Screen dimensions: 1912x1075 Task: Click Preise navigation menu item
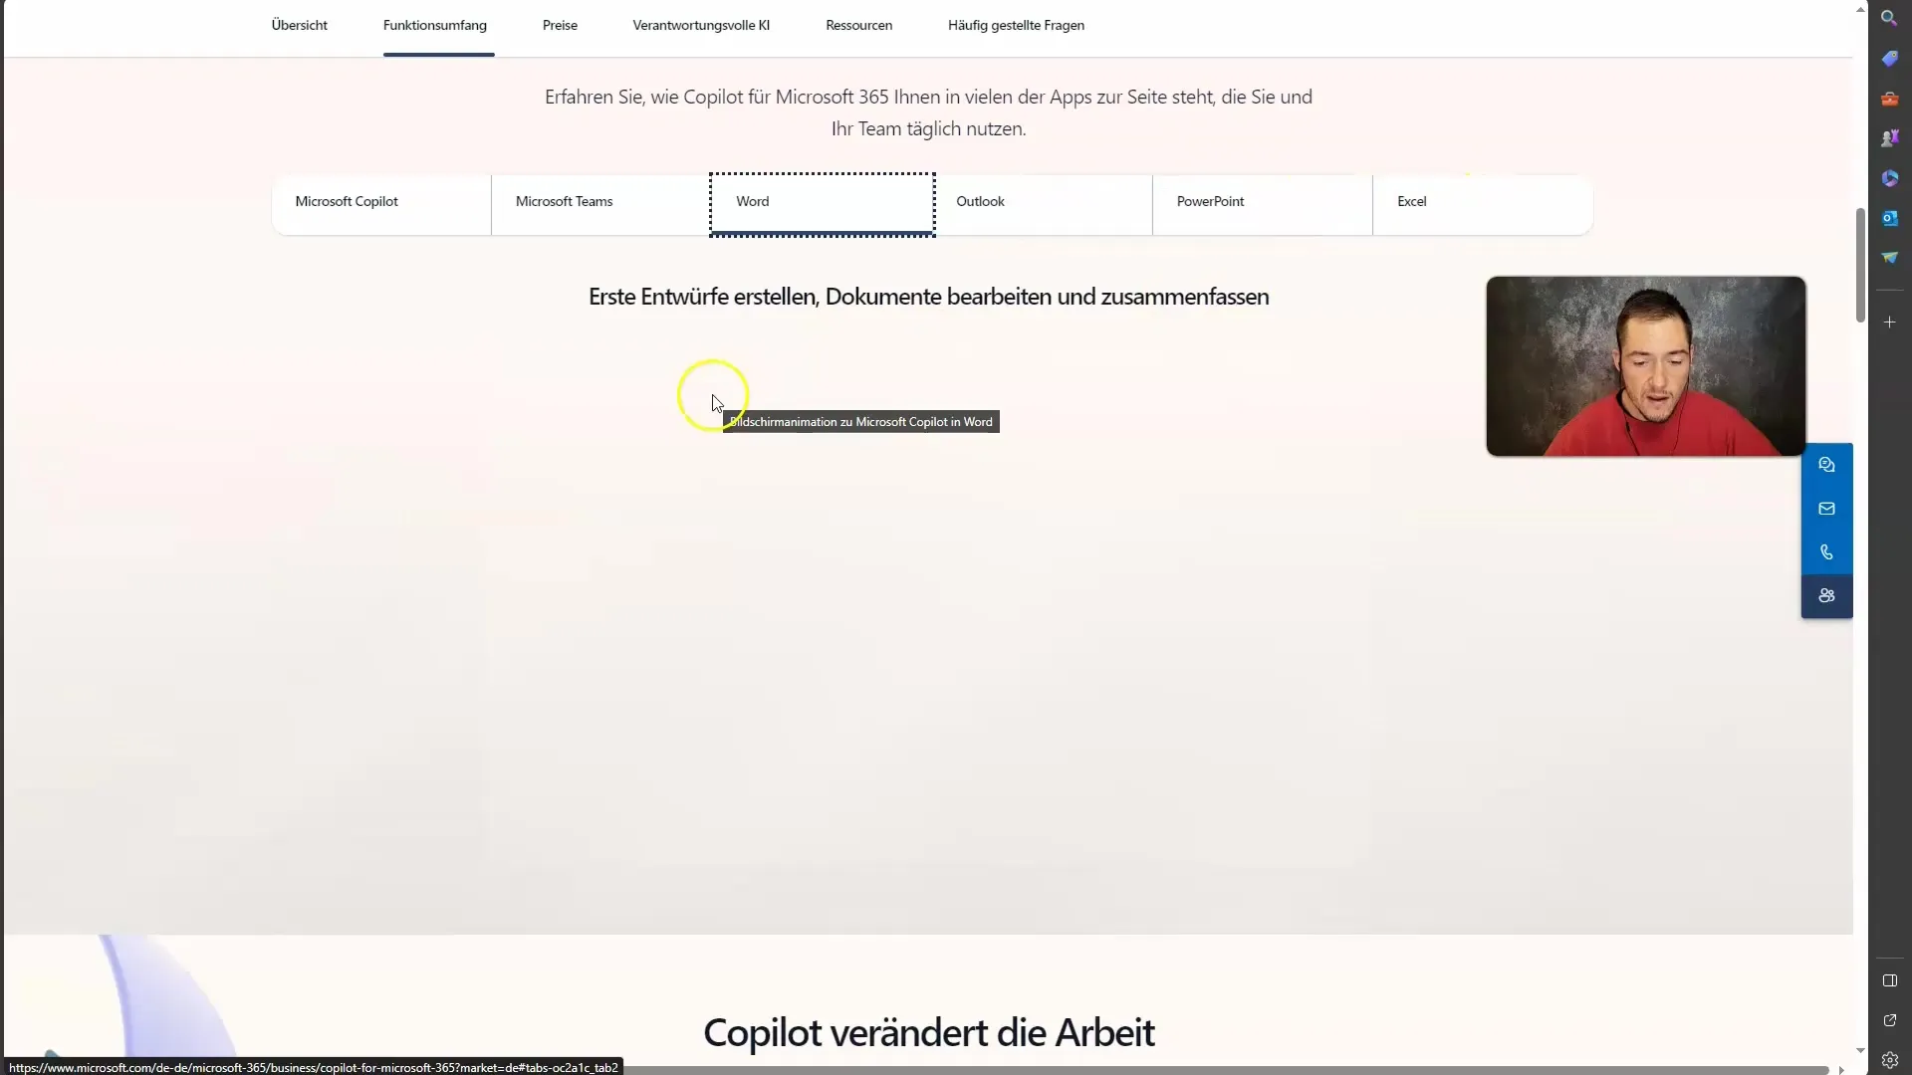click(560, 24)
